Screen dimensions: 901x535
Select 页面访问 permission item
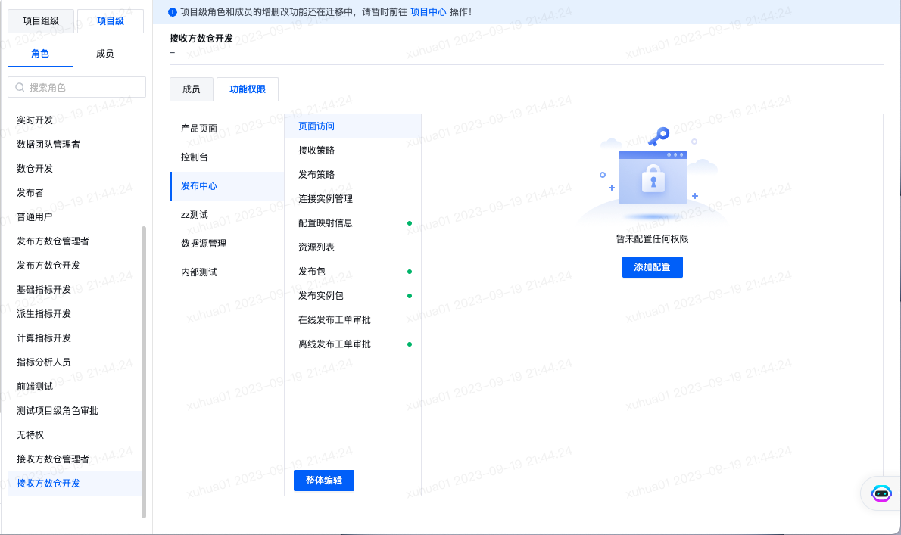pos(353,126)
